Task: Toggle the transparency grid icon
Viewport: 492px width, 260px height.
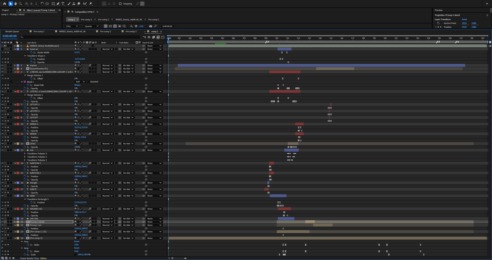Action: coord(110,26)
